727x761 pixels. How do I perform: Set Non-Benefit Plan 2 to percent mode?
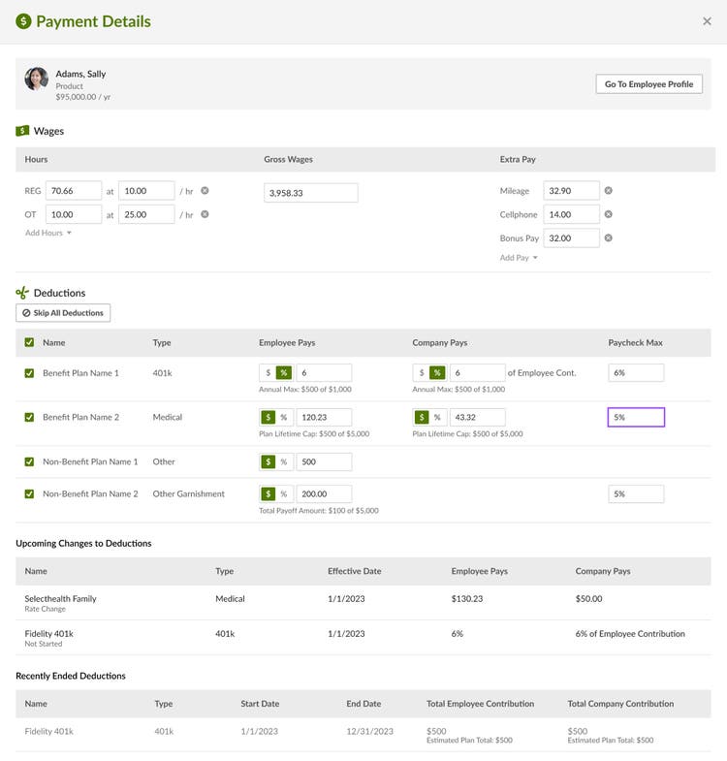(x=284, y=493)
